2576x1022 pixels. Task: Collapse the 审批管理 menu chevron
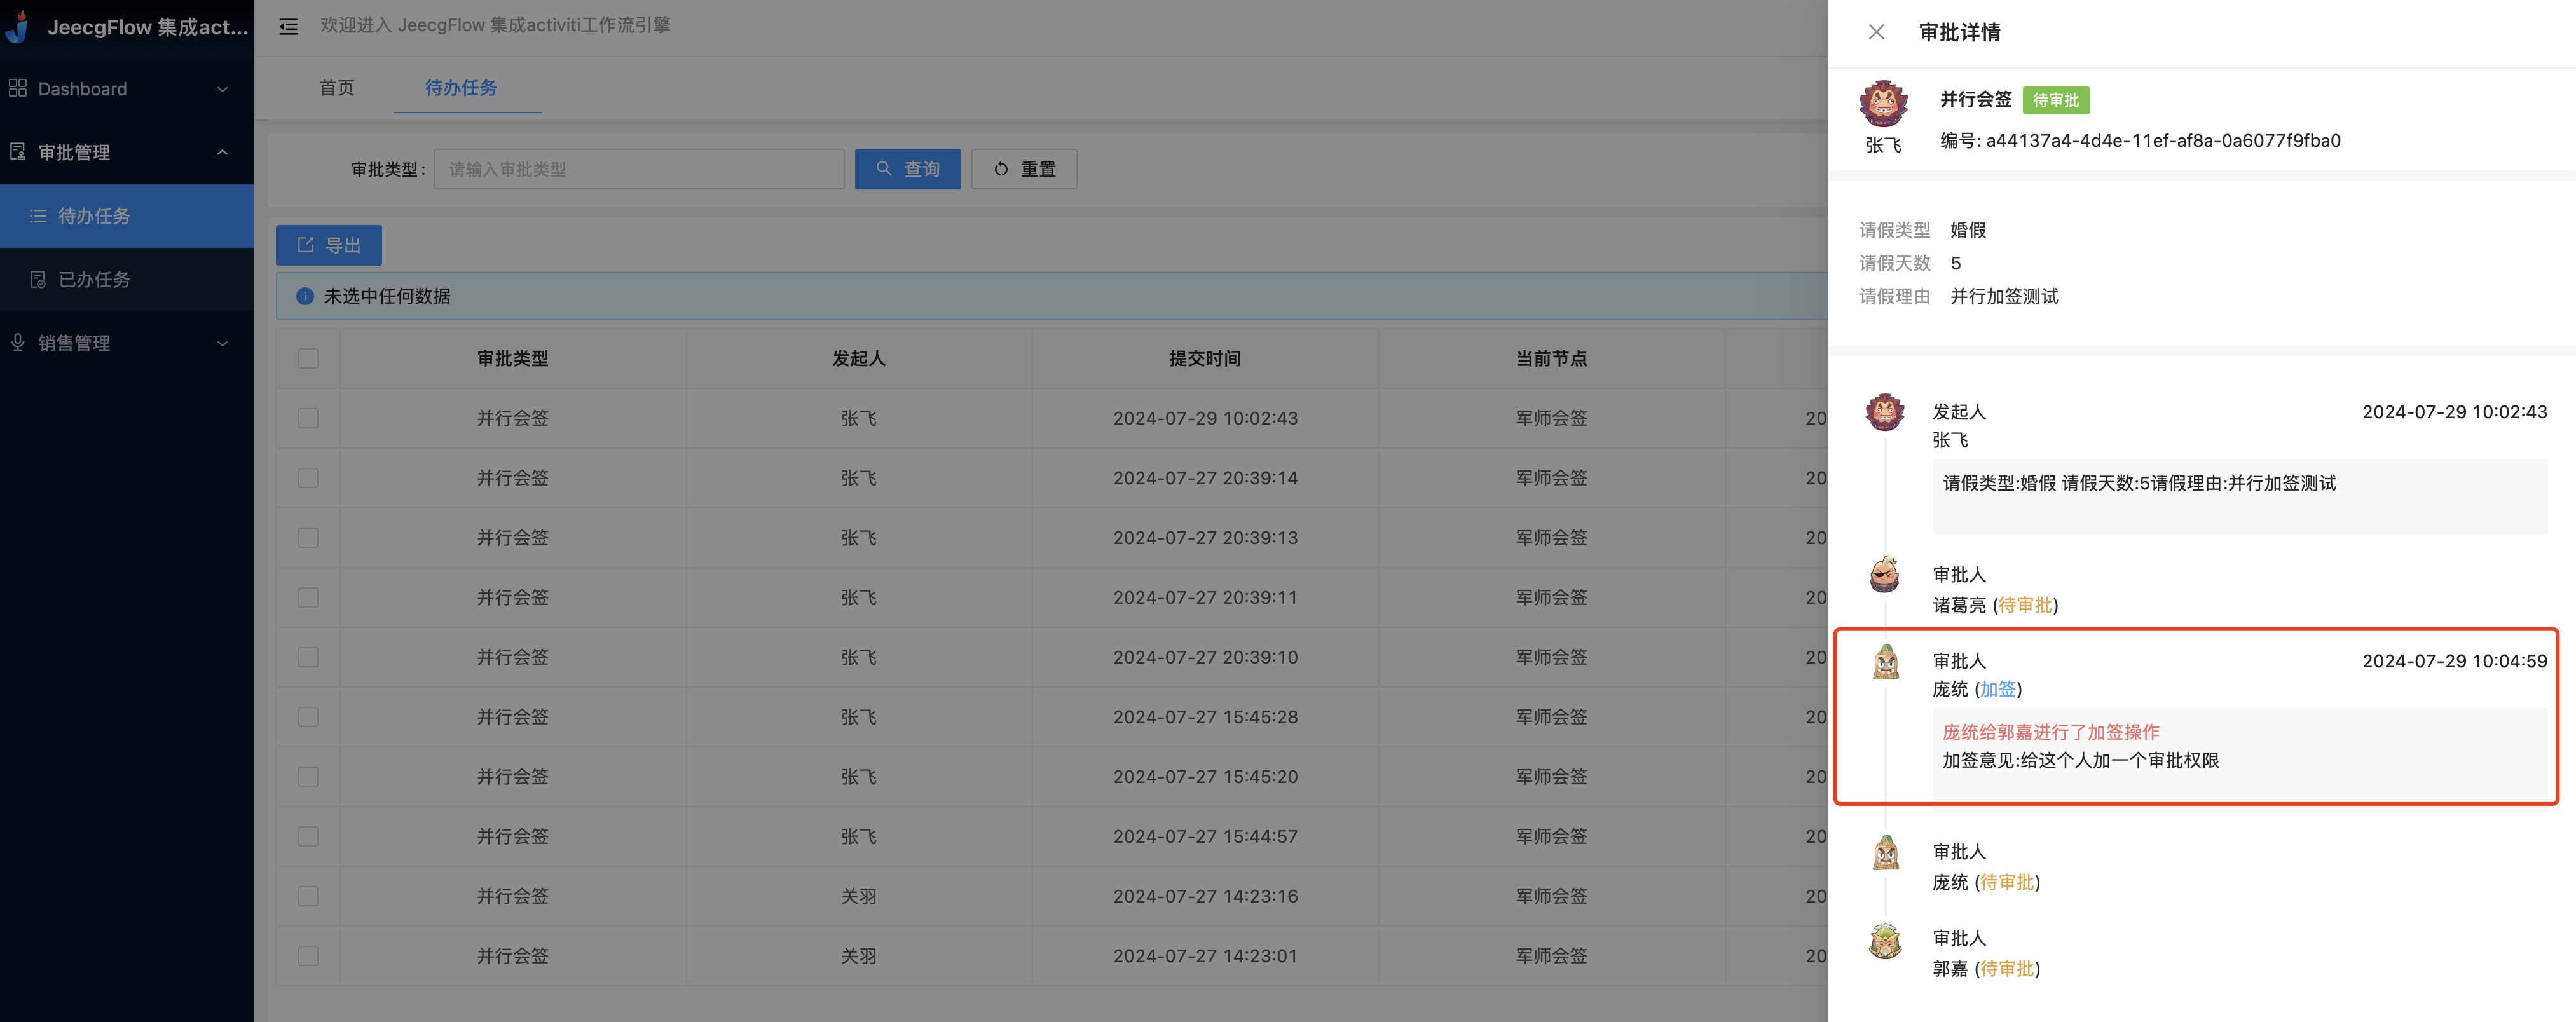(222, 152)
